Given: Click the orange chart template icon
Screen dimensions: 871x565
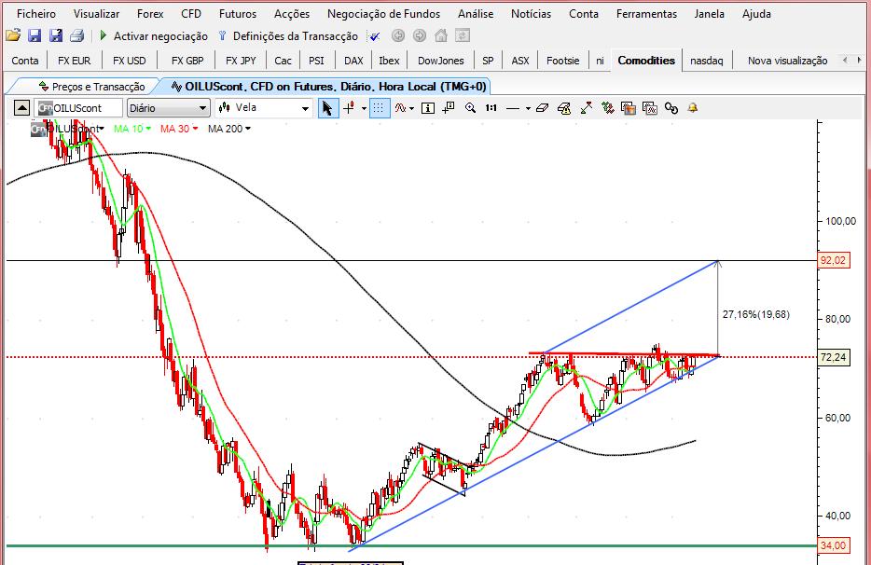Looking at the screenshot, I should click(629, 108).
